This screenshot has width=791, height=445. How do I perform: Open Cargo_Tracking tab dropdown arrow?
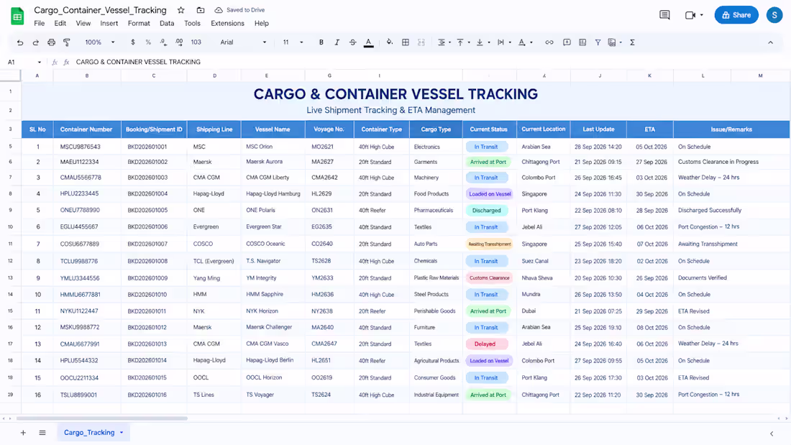click(122, 433)
